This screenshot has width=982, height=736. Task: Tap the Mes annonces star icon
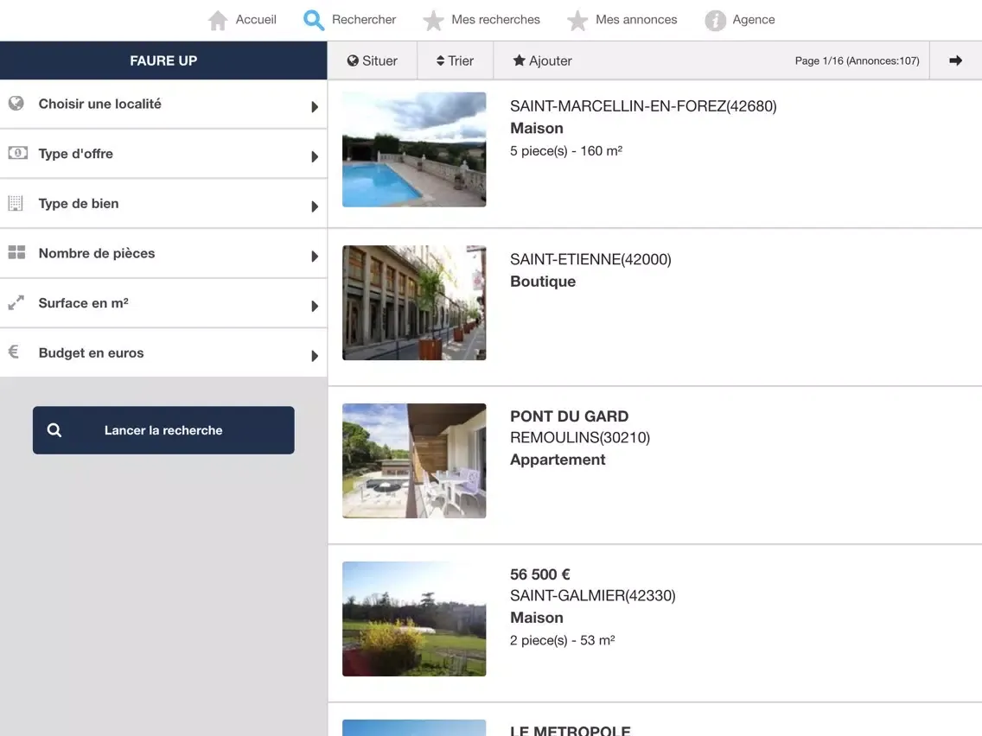point(577,20)
